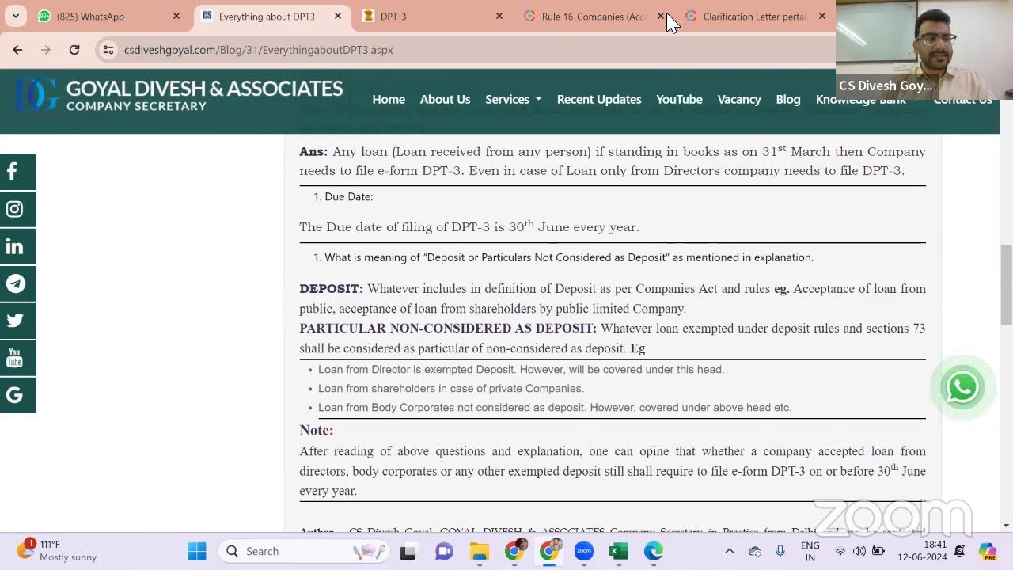Open the Blog page
Viewport: 1013px width, 570px height.
[787, 99]
